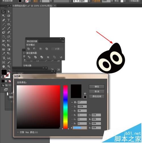Screen dimensions: 142x143
Task: Click Outline in Pathfinder row
Action: 55,57
